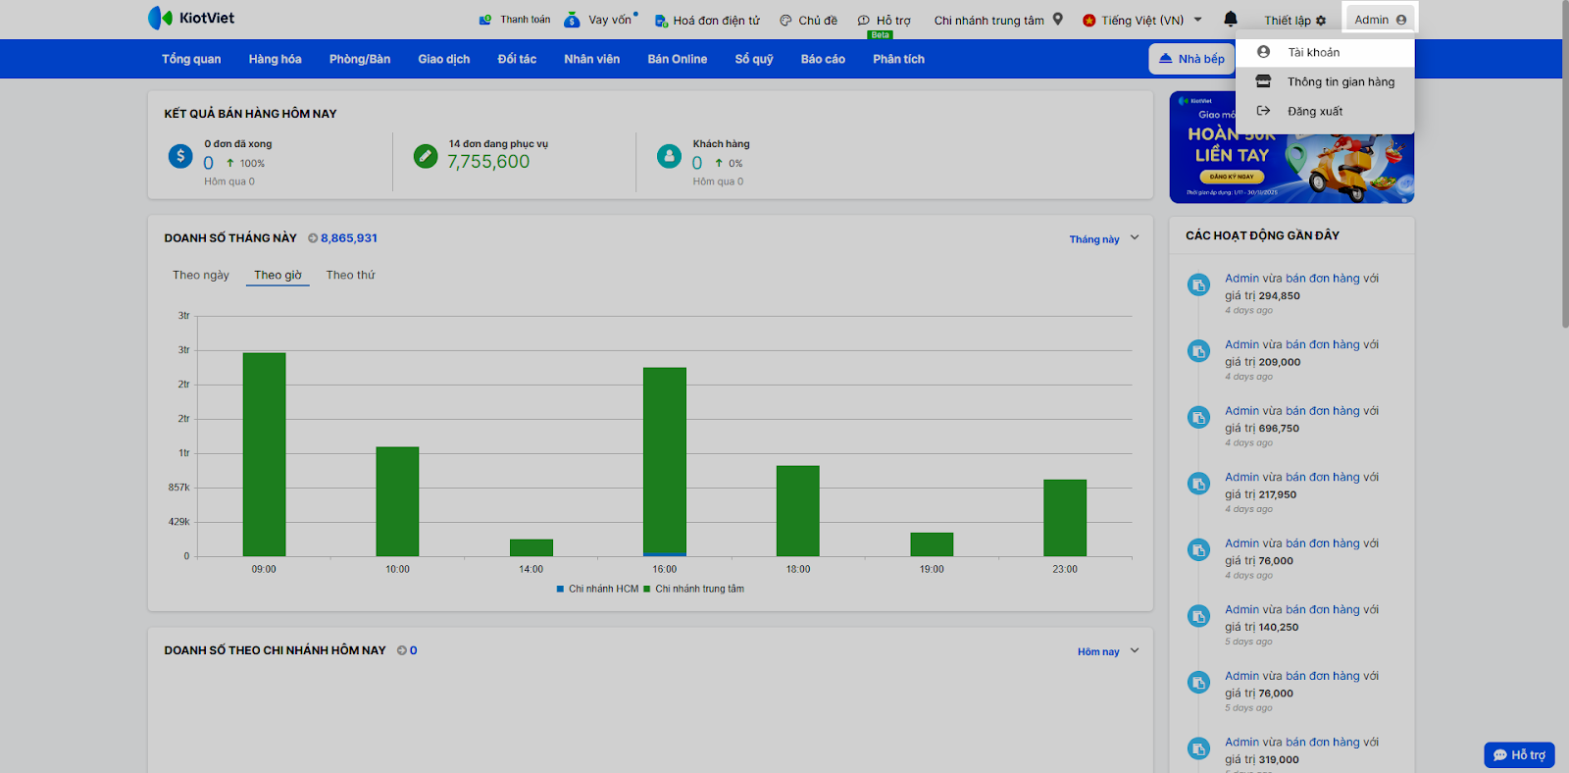Toggle Chi nhánh trung tâm legend series
This screenshot has width=1569, height=773.
[x=693, y=589]
